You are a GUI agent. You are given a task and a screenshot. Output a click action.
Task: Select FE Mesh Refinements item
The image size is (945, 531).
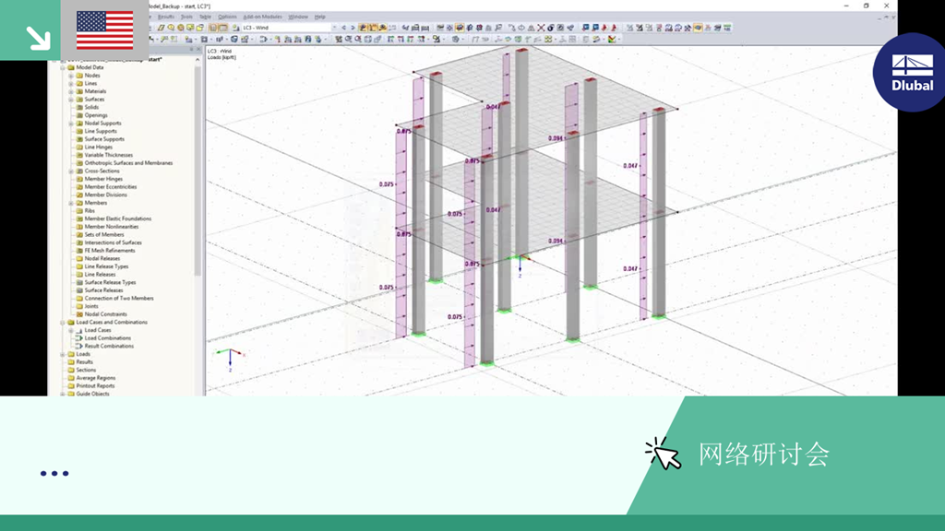(x=110, y=251)
